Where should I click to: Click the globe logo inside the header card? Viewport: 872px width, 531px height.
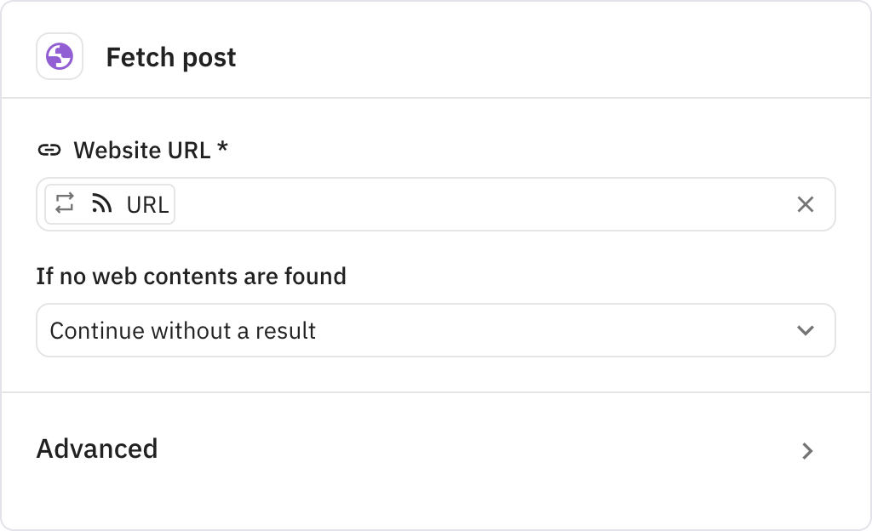coord(60,56)
